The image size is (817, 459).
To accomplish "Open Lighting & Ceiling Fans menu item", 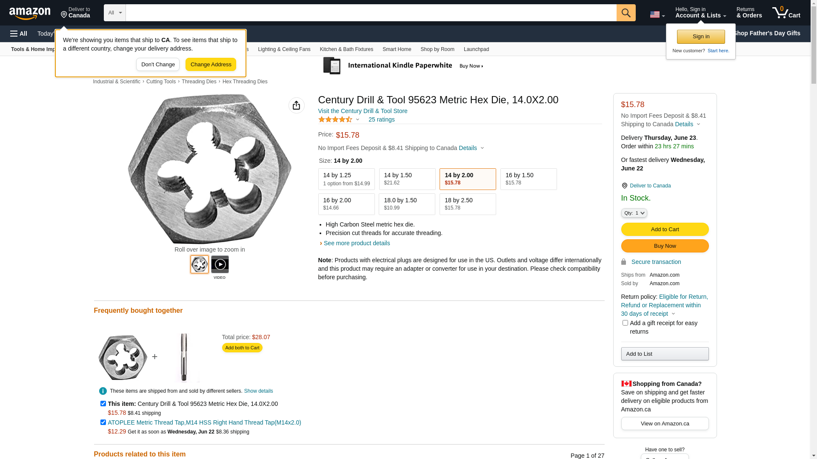I will (284, 49).
